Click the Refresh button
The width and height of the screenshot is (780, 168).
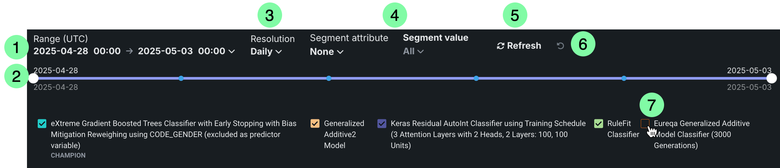coord(519,46)
